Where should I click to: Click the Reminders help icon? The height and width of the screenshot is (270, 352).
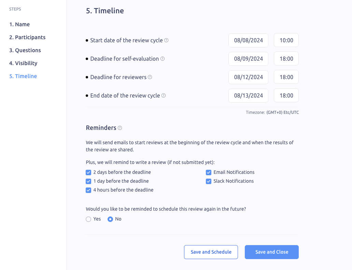click(120, 128)
